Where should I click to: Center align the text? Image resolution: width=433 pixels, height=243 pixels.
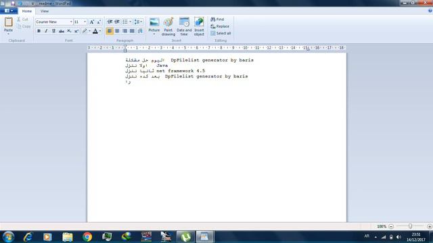[117, 31]
